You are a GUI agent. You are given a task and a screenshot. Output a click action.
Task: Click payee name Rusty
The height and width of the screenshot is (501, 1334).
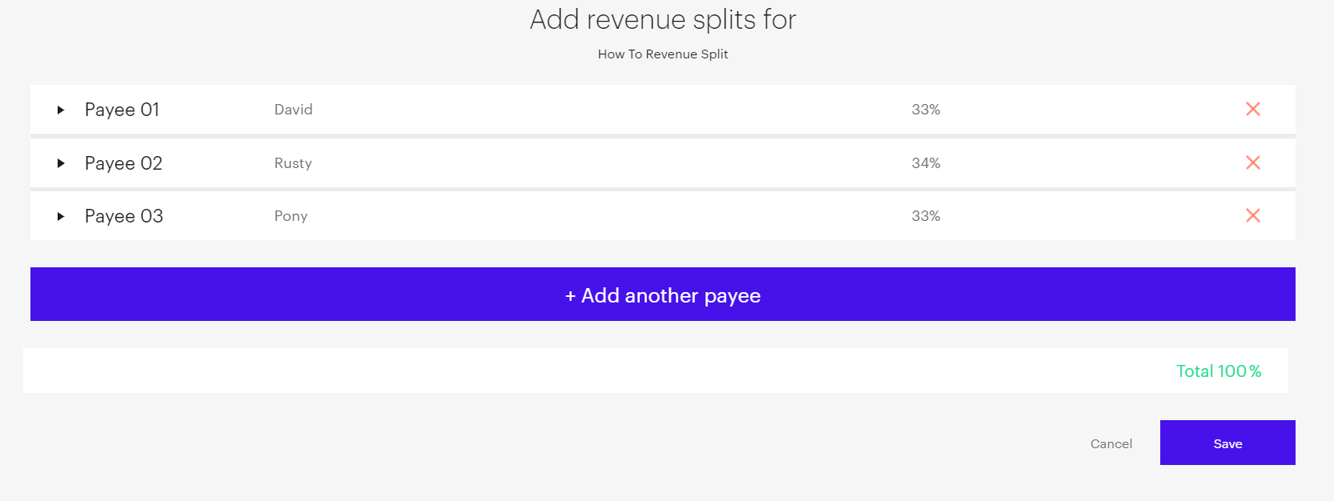coord(293,163)
